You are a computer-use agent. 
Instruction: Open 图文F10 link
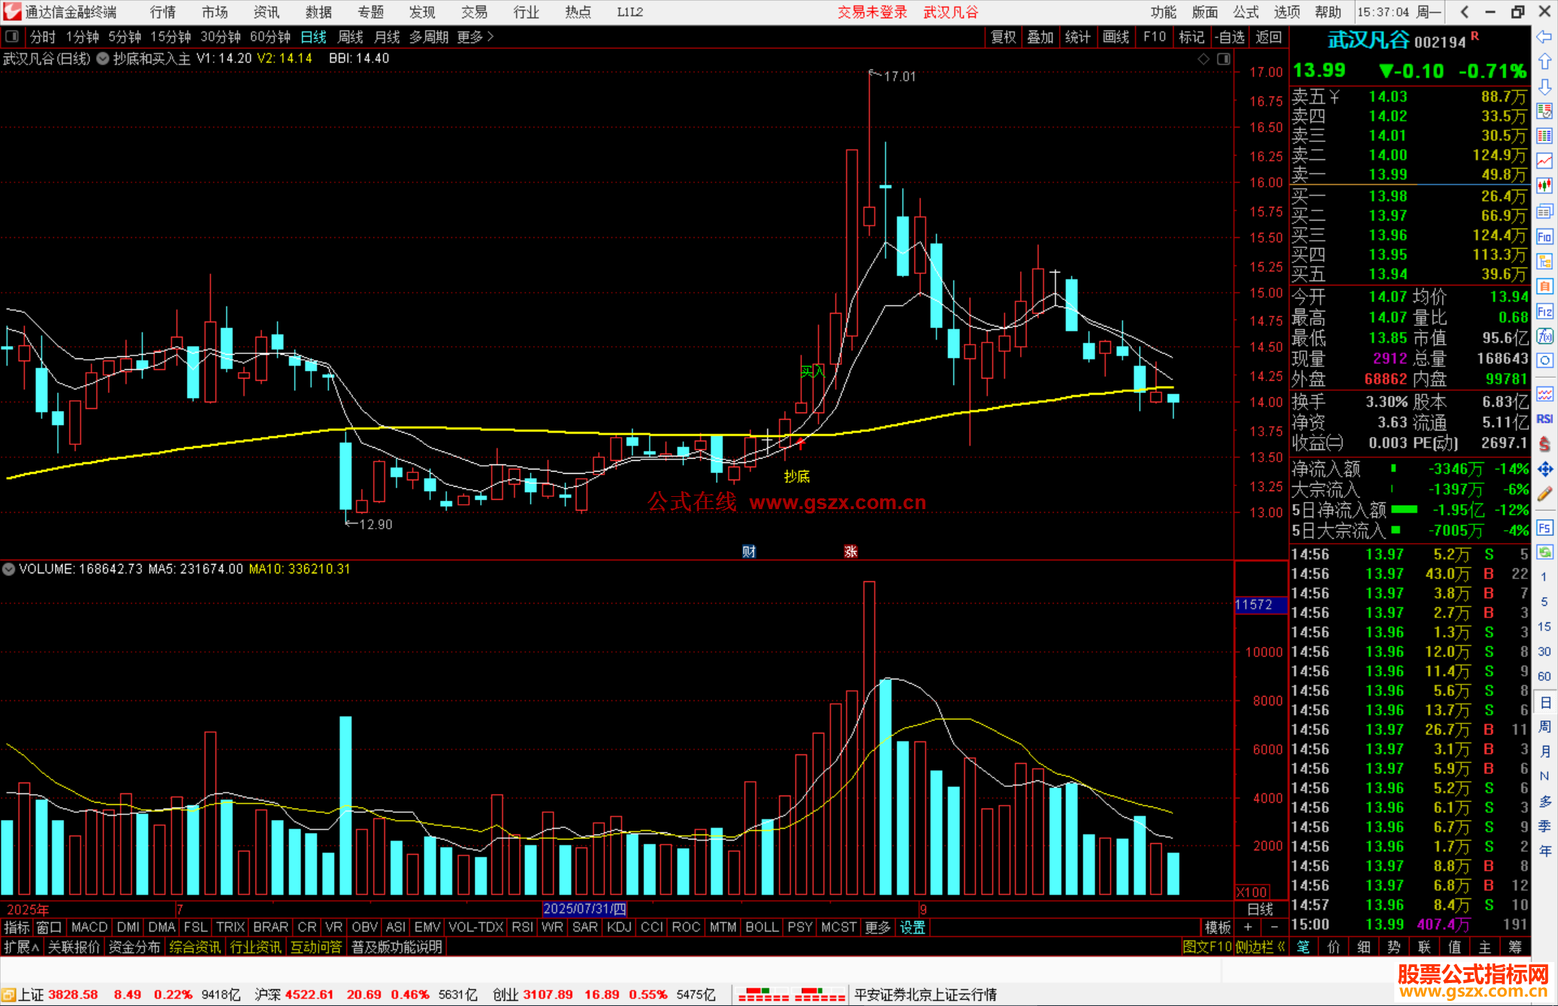(x=1207, y=947)
